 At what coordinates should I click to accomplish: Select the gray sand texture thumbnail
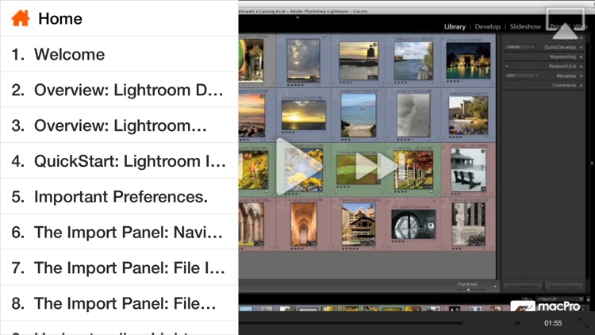click(413, 115)
